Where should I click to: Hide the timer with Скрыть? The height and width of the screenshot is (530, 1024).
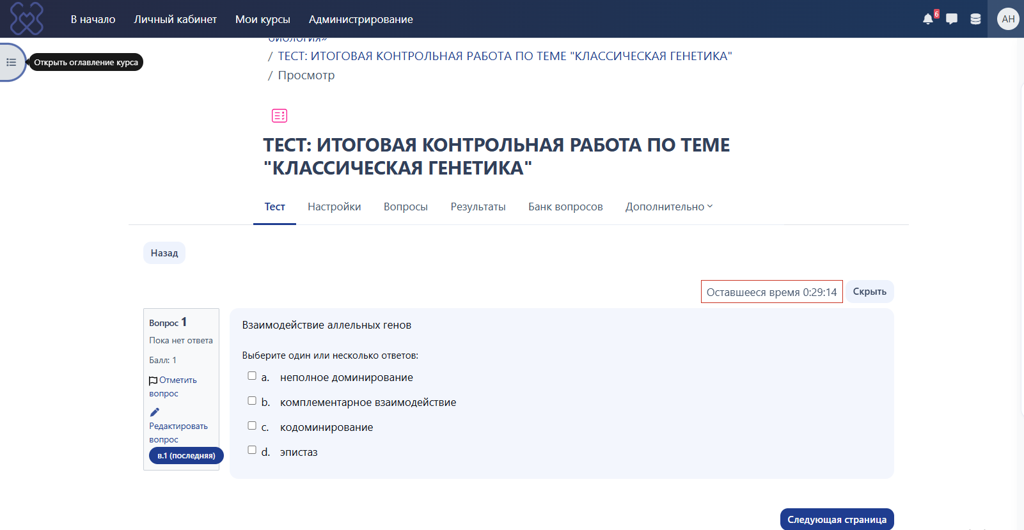pyautogui.click(x=870, y=292)
